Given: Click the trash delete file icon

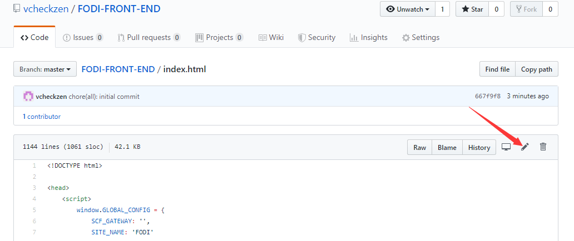Looking at the screenshot, I should coord(543,147).
